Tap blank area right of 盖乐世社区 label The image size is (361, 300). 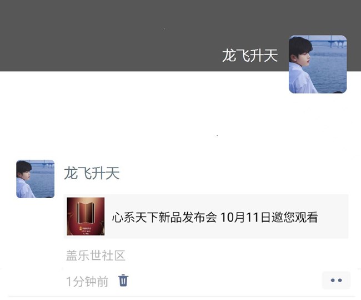coord(237,255)
